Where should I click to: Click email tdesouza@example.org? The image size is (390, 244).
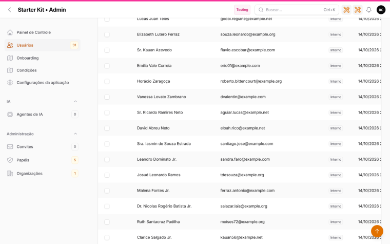point(242,175)
